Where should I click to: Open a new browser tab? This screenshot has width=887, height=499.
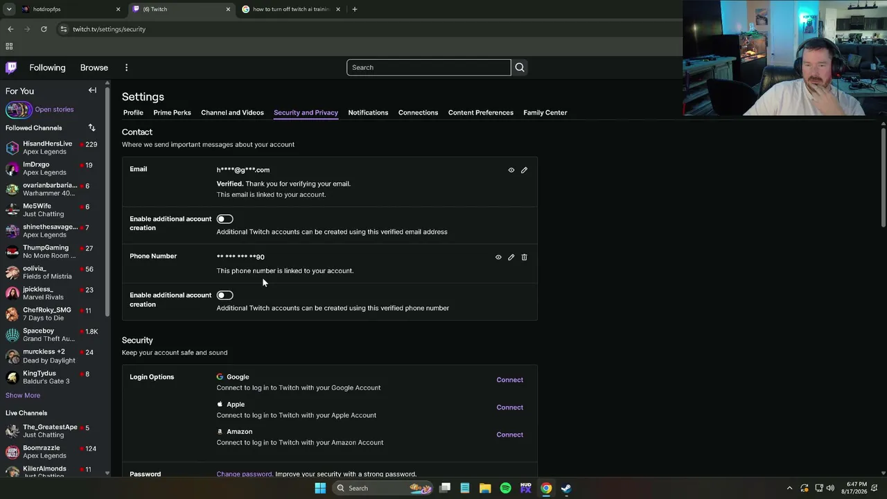tap(354, 9)
